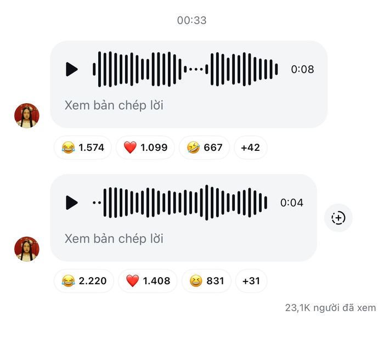Tap the red heart reaction with 1.408

[148, 281]
